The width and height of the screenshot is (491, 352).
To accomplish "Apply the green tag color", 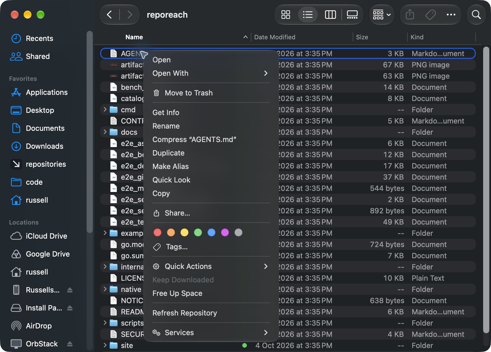I will (x=198, y=232).
